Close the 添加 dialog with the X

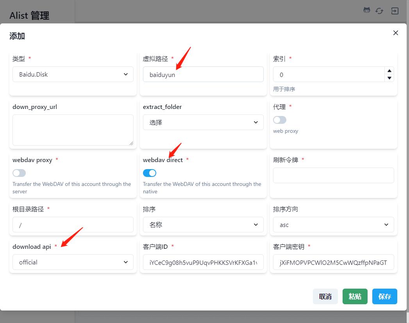(x=395, y=33)
